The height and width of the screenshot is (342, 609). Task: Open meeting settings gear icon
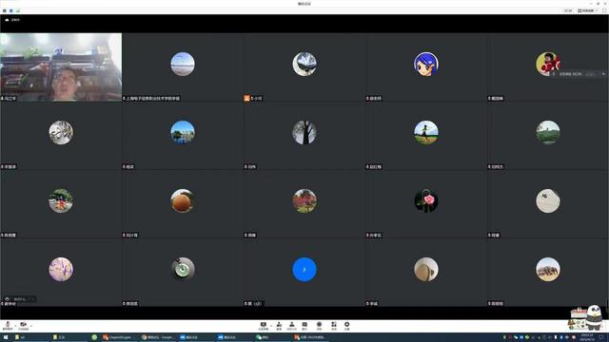346,326
